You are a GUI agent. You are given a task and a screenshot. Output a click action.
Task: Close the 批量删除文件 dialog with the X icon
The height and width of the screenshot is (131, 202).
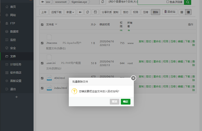coord(133,78)
